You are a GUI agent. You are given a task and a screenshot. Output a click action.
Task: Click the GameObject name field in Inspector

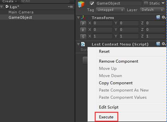(119, 3)
